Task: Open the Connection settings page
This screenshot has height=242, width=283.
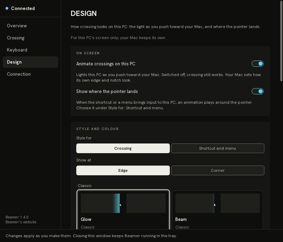Action: pyautogui.click(x=30, y=74)
